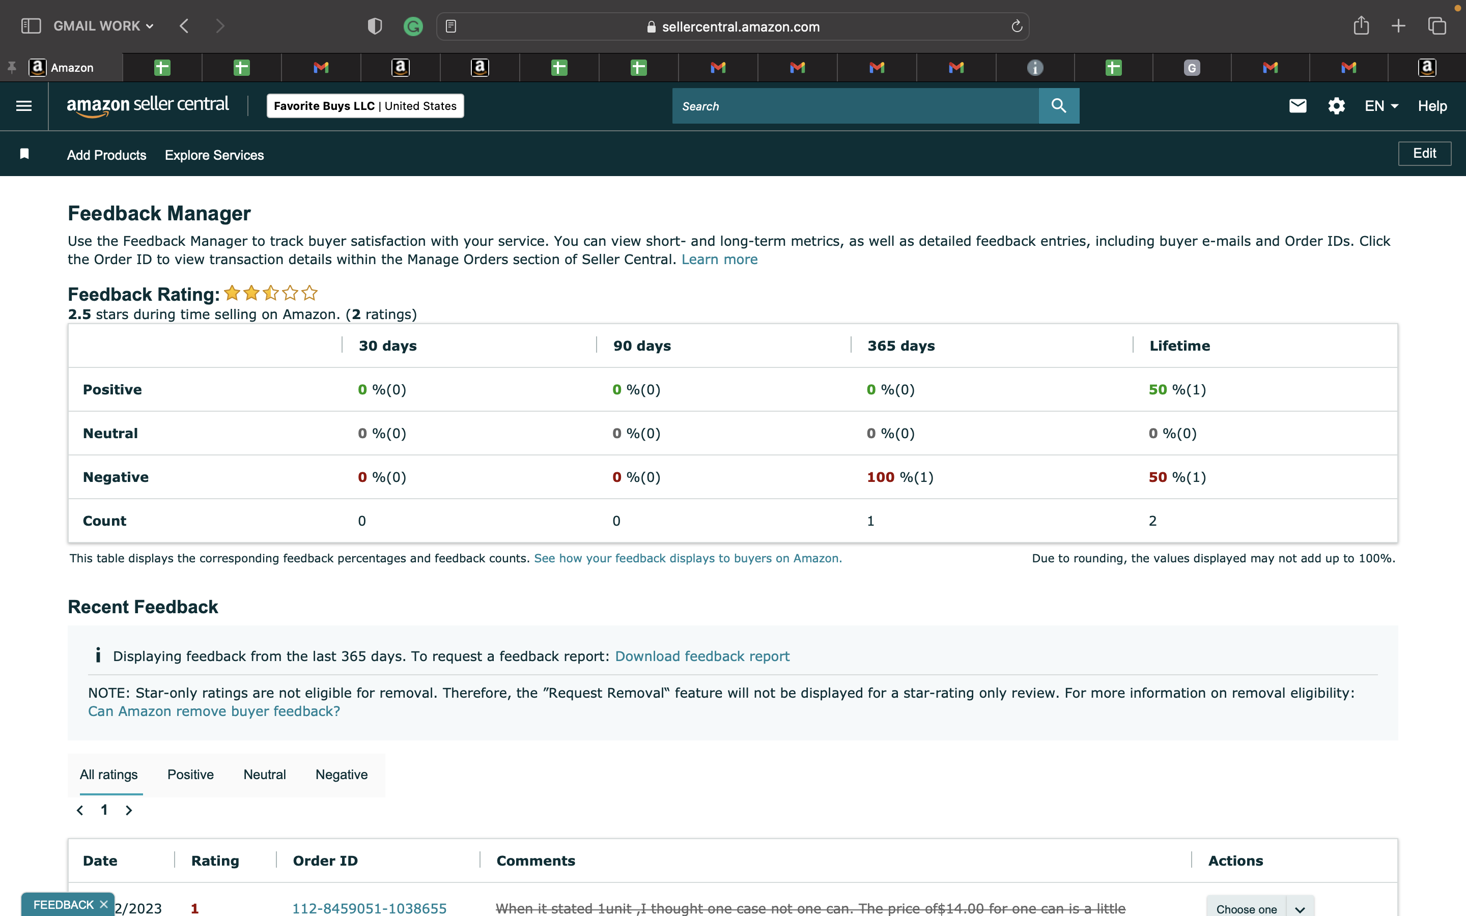The width and height of the screenshot is (1466, 916).
Task: Switch to the Positive feedback tab
Action: [191, 774]
